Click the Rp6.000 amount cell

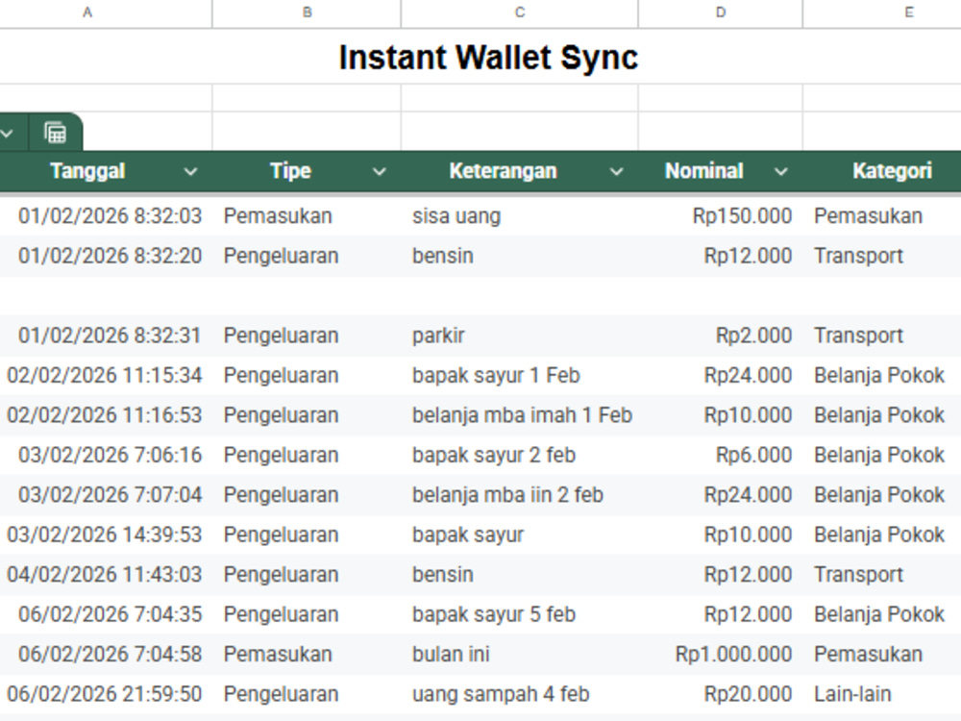pos(720,455)
